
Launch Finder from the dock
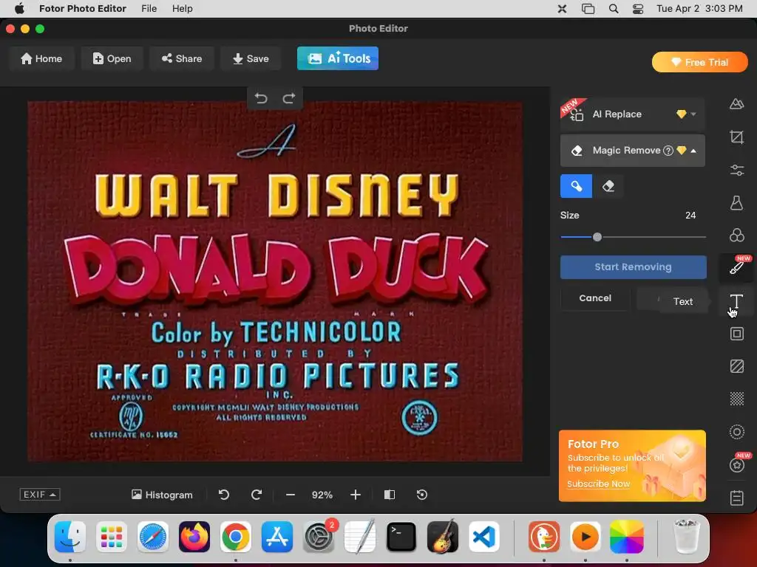[70, 537]
